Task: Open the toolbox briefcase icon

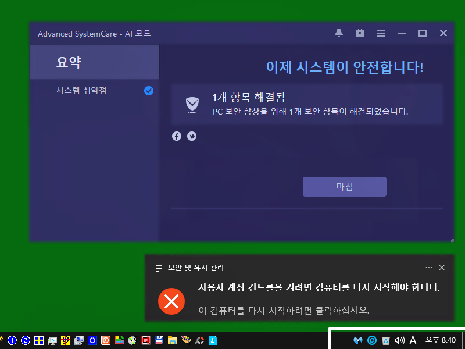Action: (360, 33)
